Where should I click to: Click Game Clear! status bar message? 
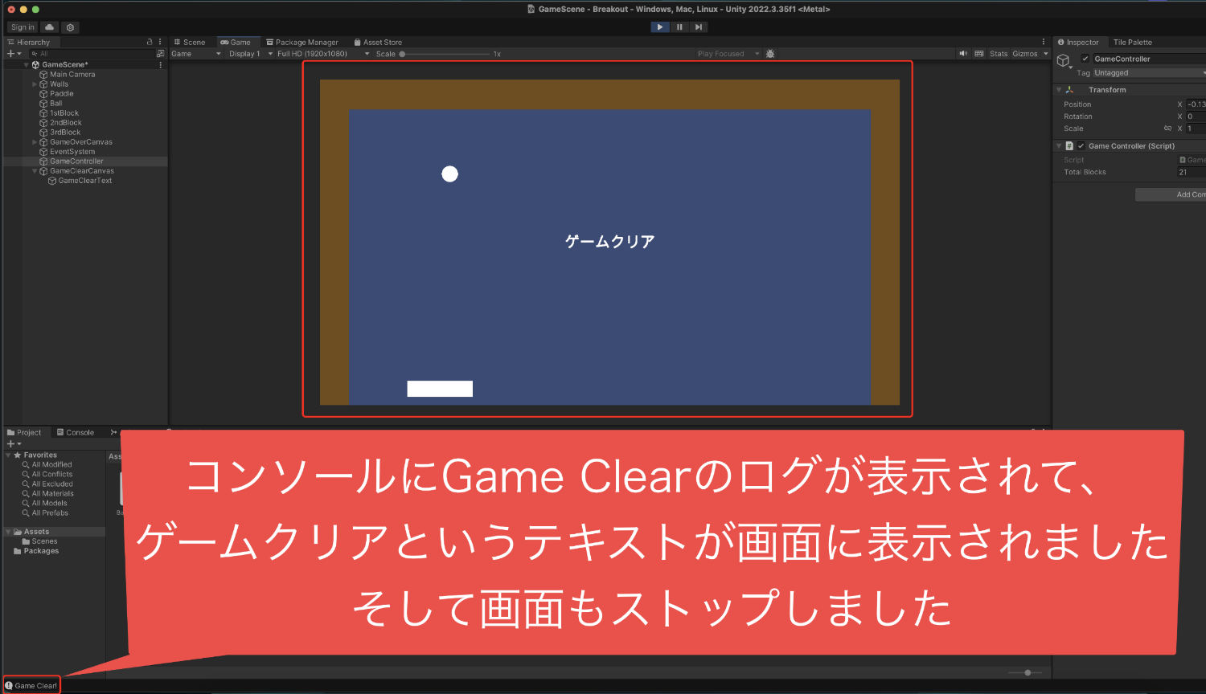31,686
